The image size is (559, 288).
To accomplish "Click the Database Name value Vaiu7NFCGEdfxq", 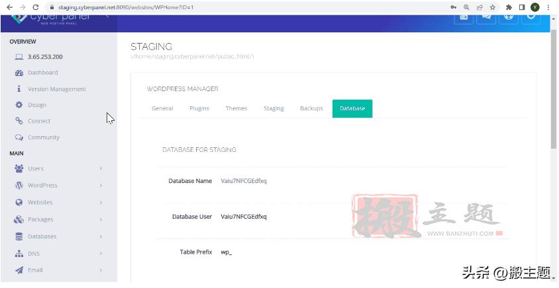I will 244,181.
